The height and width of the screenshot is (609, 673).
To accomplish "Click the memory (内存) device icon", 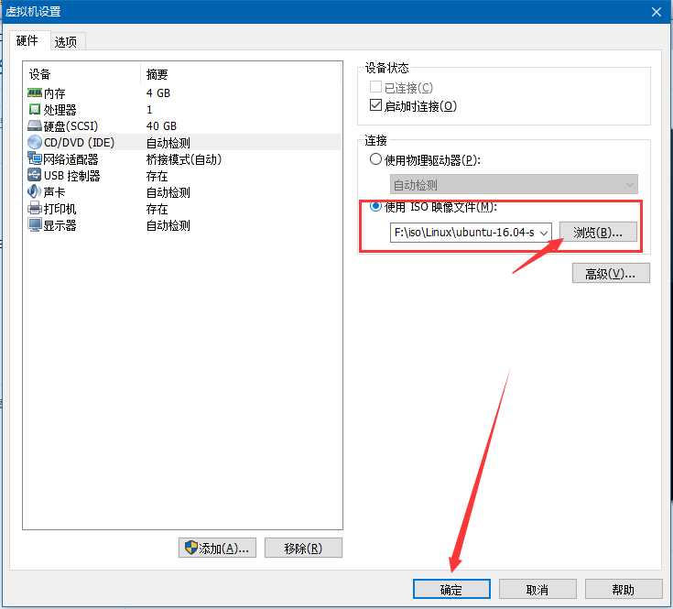I will (35, 92).
